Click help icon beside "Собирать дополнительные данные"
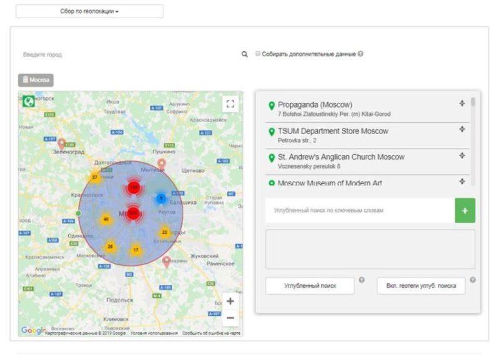The width and height of the screenshot is (501, 356). click(361, 54)
